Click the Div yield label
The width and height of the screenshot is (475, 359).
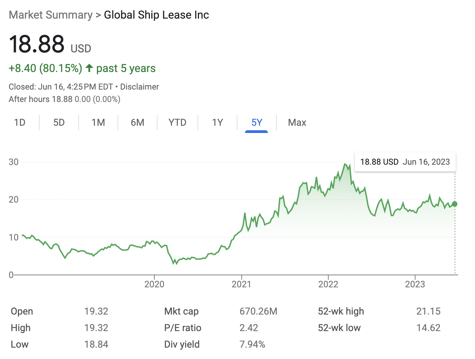click(182, 345)
